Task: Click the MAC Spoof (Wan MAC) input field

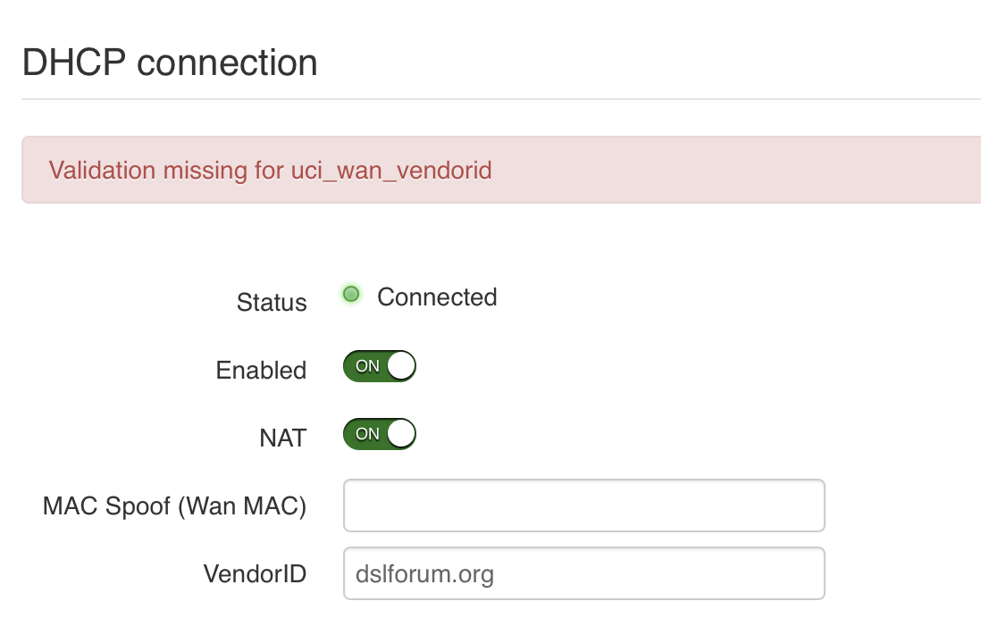Action: (x=583, y=505)
